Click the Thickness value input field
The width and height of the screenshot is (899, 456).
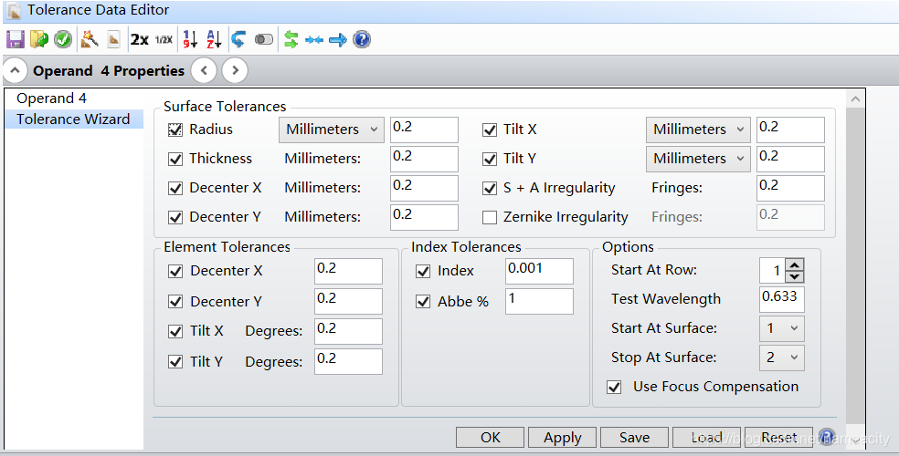coord(424,159)
